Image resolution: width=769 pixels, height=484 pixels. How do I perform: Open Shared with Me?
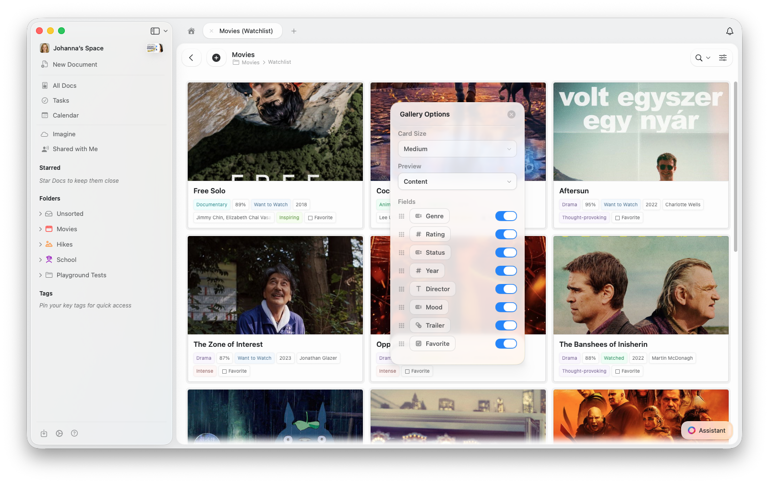[75, 149]
